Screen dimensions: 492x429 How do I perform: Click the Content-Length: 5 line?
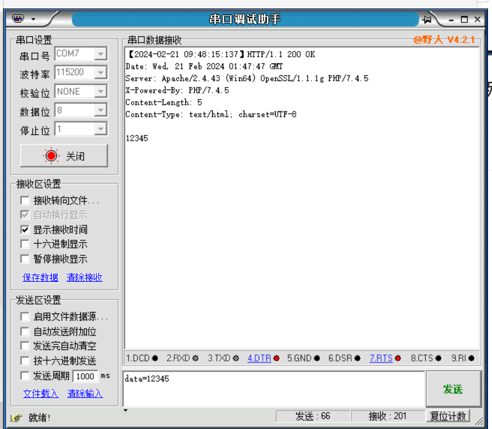tap(164, 102)
